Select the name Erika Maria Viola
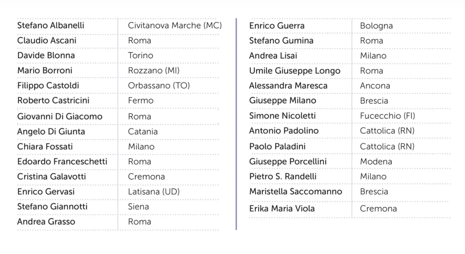Viewport: 465px width, 254px height. point(282,209)
